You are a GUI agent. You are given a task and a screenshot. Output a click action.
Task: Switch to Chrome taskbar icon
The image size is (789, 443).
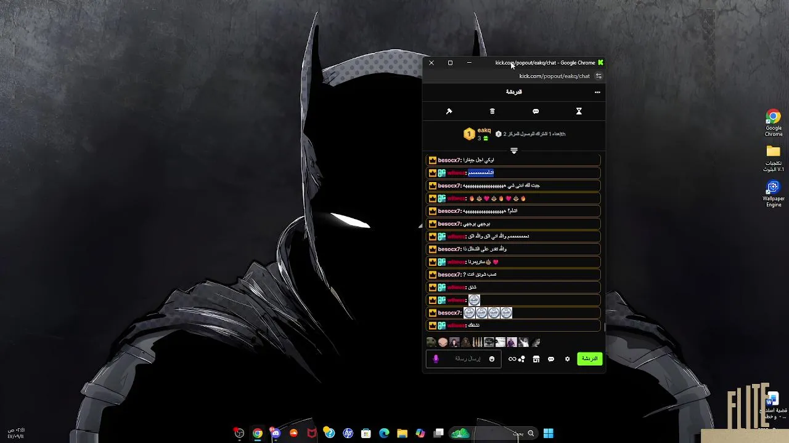pos(258,433)
